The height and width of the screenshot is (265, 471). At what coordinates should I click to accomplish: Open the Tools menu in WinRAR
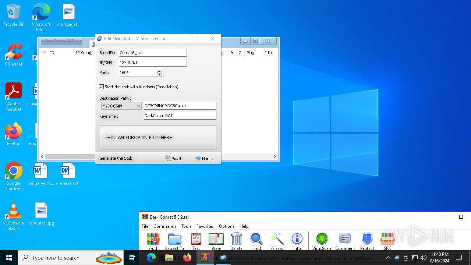point(186,226)
